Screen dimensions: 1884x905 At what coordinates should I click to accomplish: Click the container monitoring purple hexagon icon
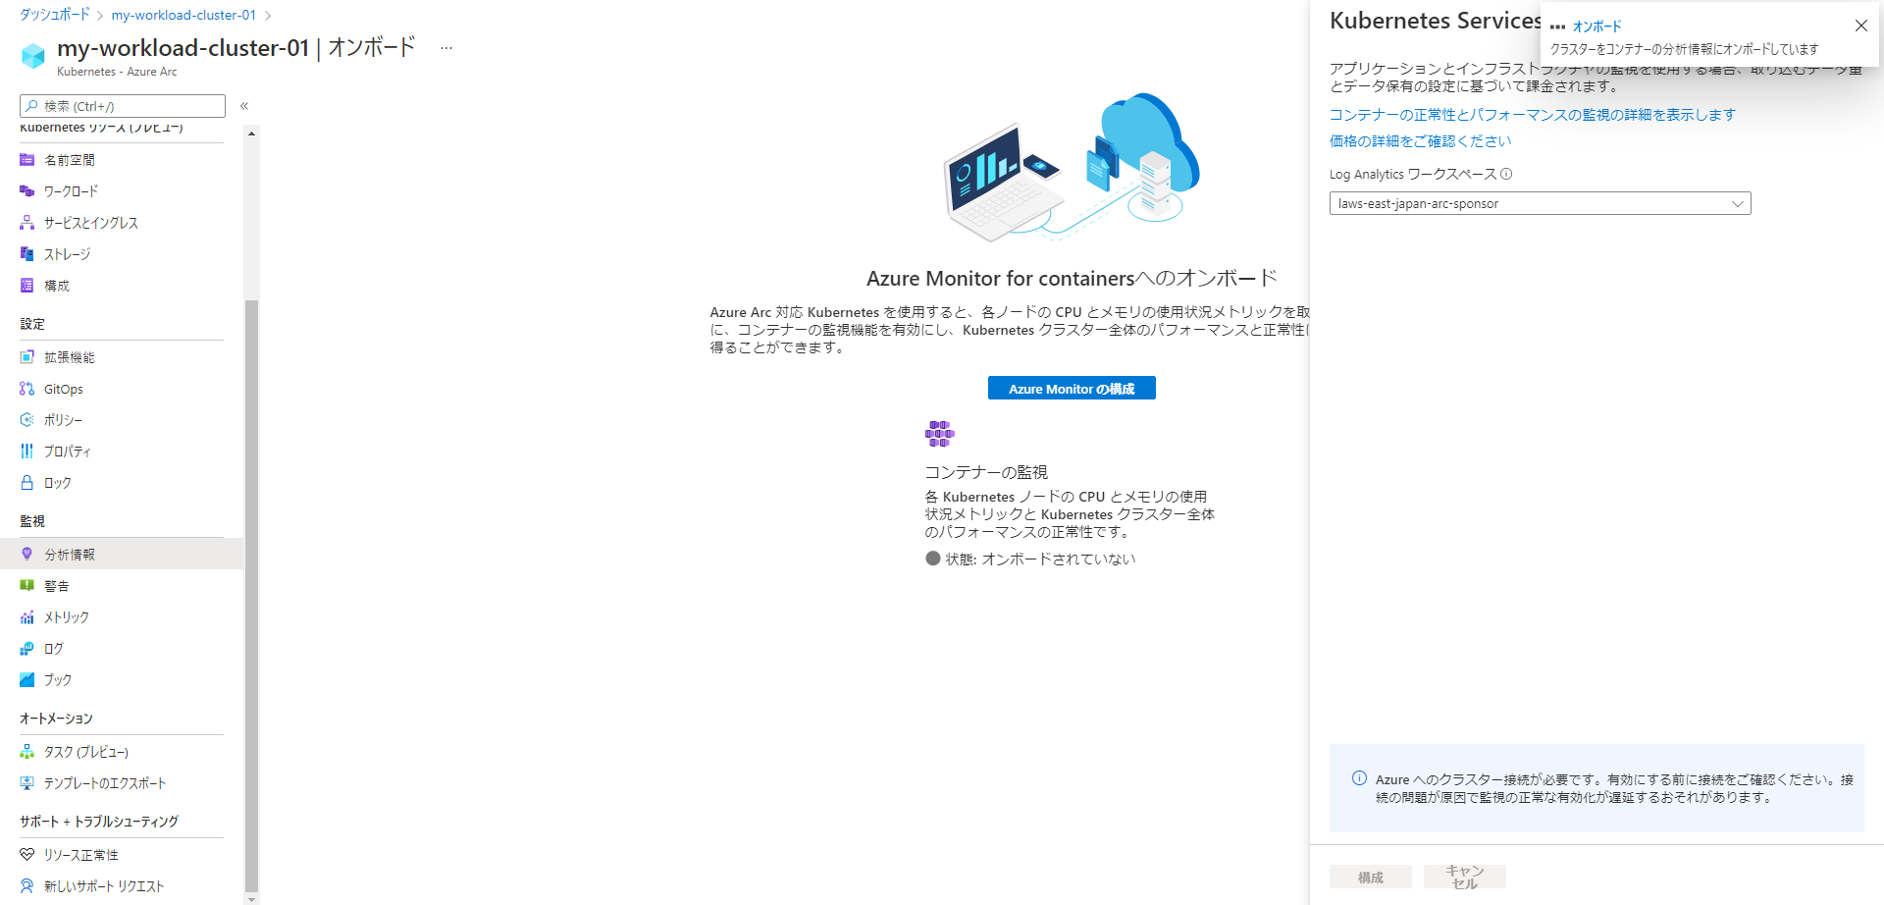point(939,434)
